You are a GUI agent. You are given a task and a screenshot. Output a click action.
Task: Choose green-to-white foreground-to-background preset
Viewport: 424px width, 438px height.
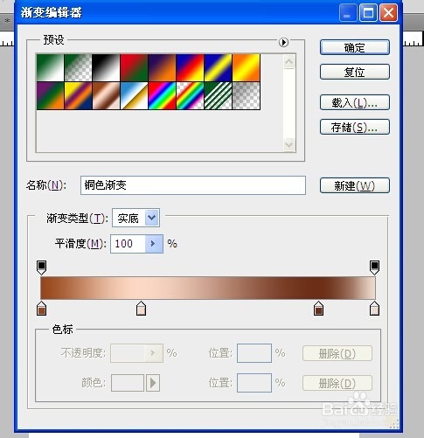coord(50,67)
